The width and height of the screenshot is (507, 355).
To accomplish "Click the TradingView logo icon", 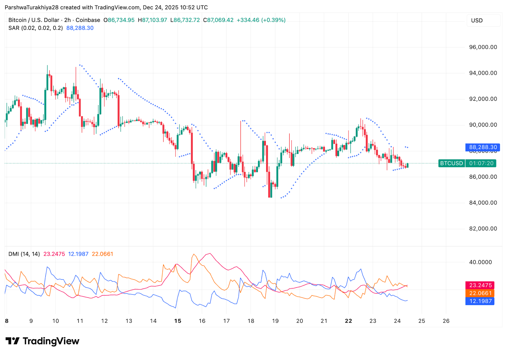I will click(x=13, y=341).
